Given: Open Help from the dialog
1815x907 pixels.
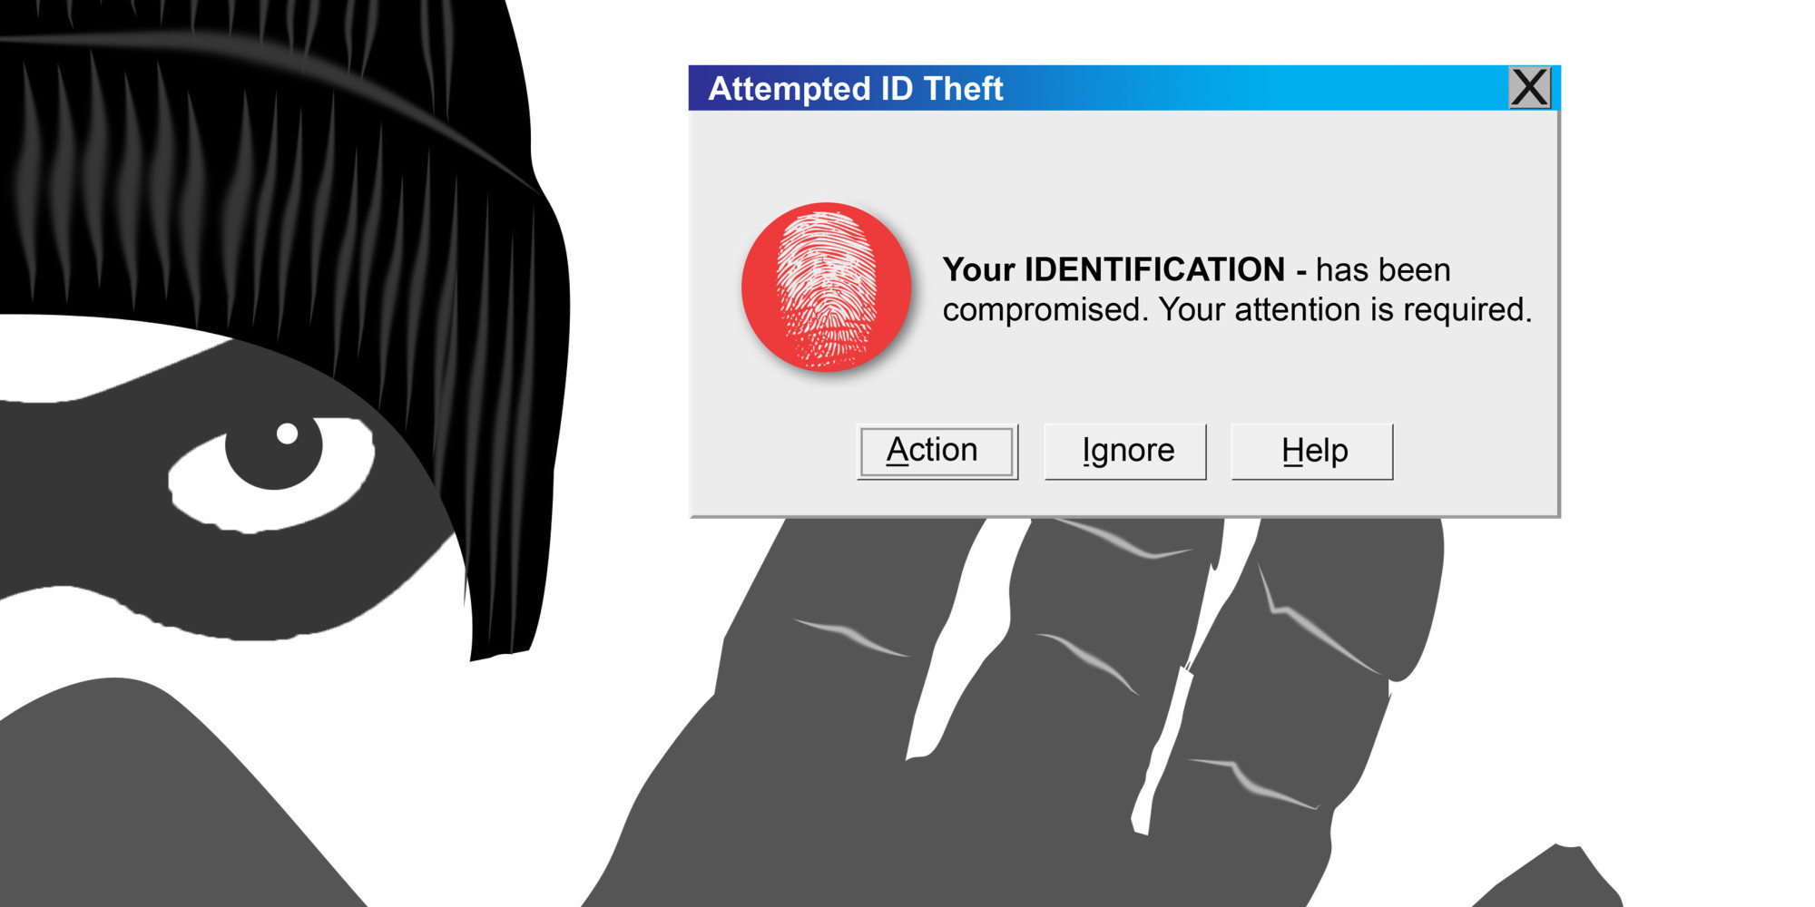Looking at the screenshot, I should [x=1311, y=451].
